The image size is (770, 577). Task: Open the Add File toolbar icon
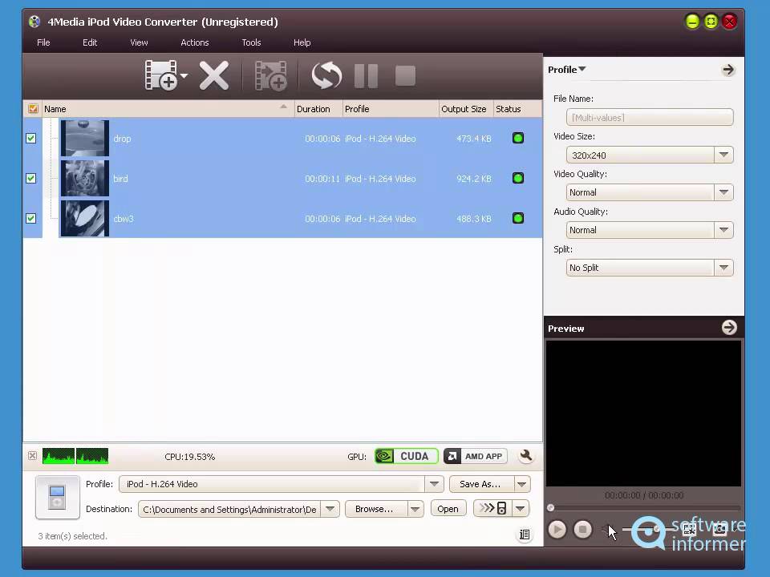point(161,75)
